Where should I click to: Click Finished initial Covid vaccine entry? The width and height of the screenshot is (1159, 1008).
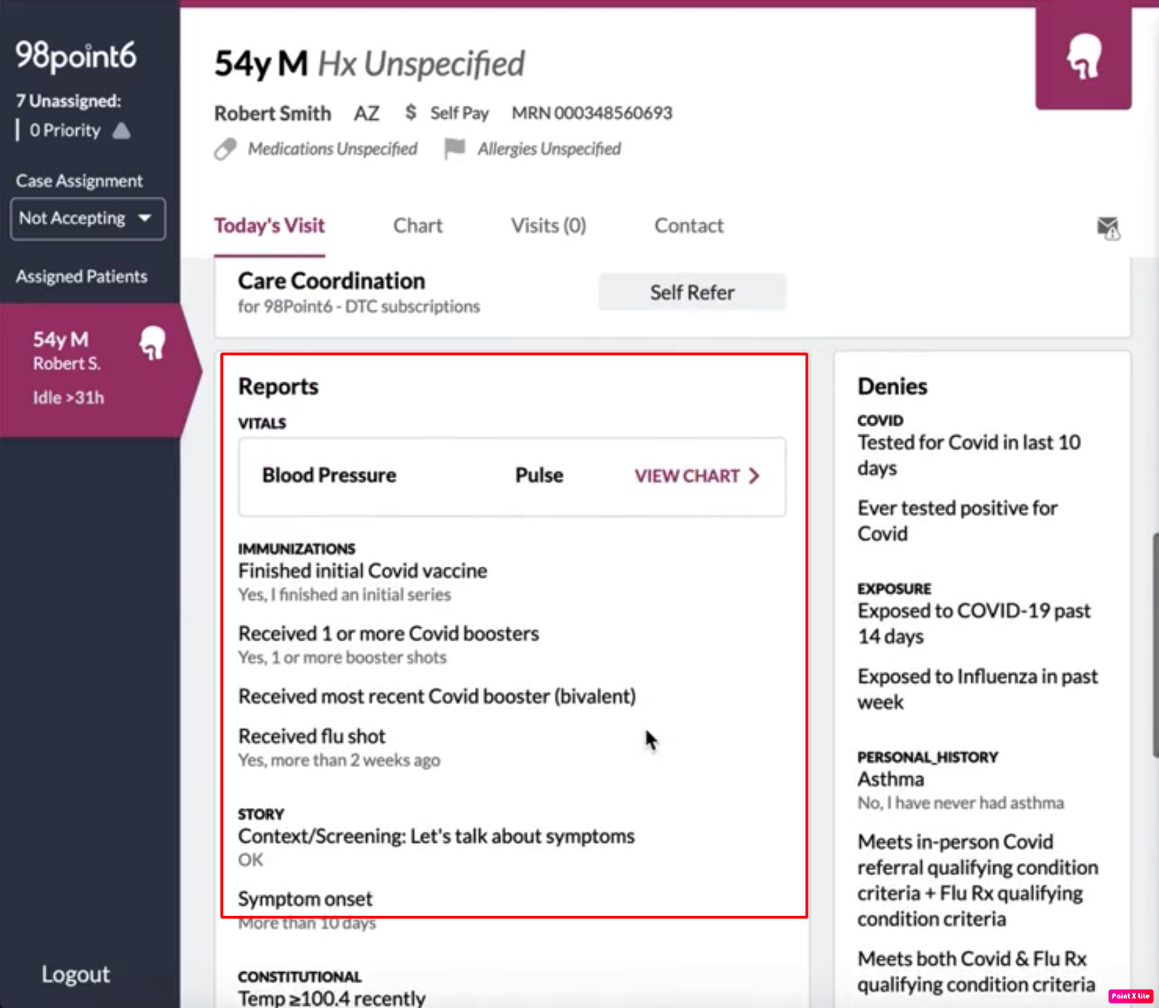[x=363, y=571]
